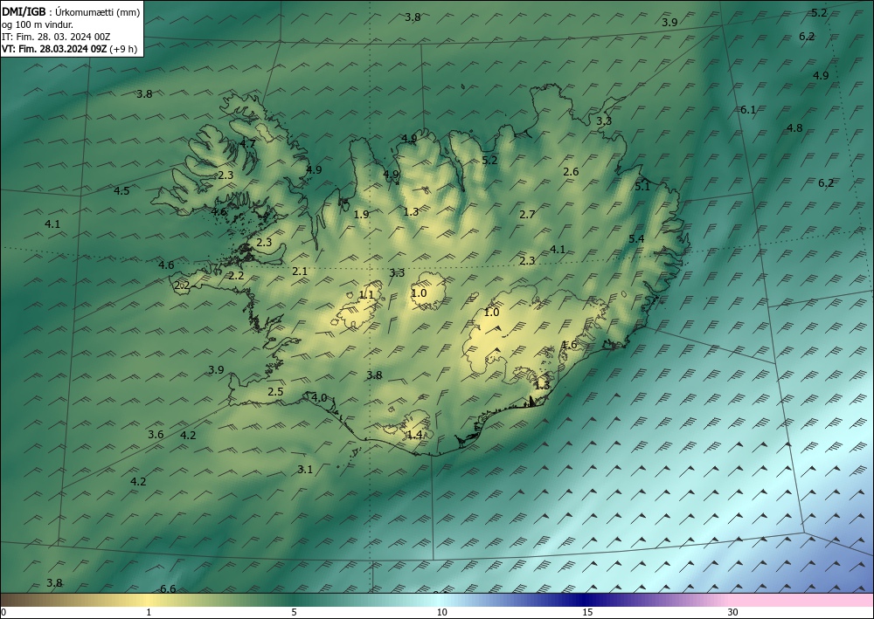This screenshot has width=874, height=619.
Task: Select the 30 label on the colour scale
Action: coord(732,612)
